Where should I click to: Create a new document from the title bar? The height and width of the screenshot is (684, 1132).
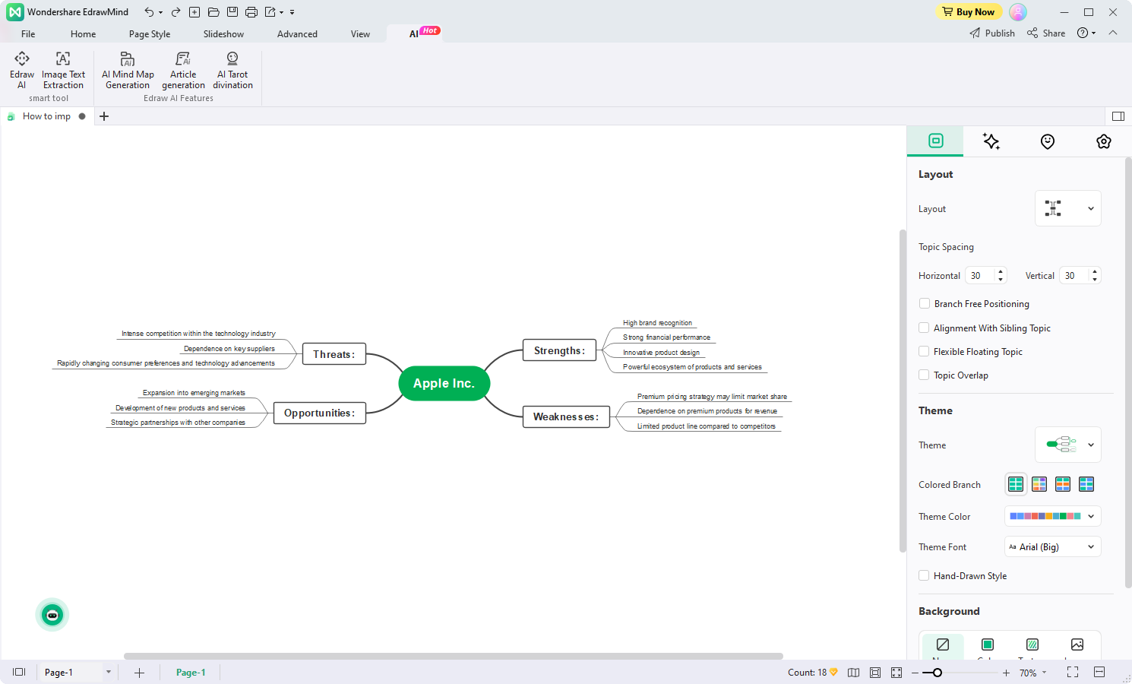pyautogui.click(x=194, y=12)
